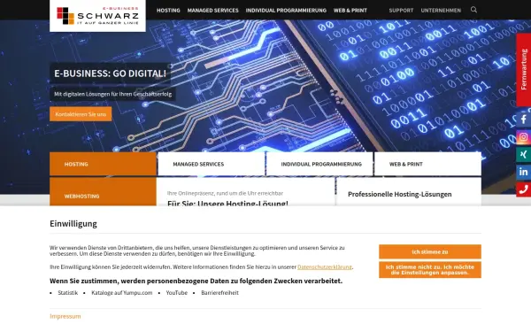
Task: Click the Barrierefreiheit purpose item
Action: point(219,293)
